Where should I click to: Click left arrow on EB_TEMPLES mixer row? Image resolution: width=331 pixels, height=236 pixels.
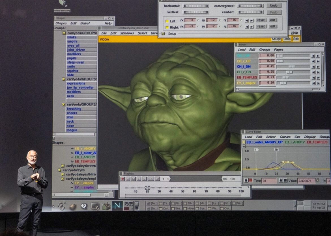(x=313, y=78)
